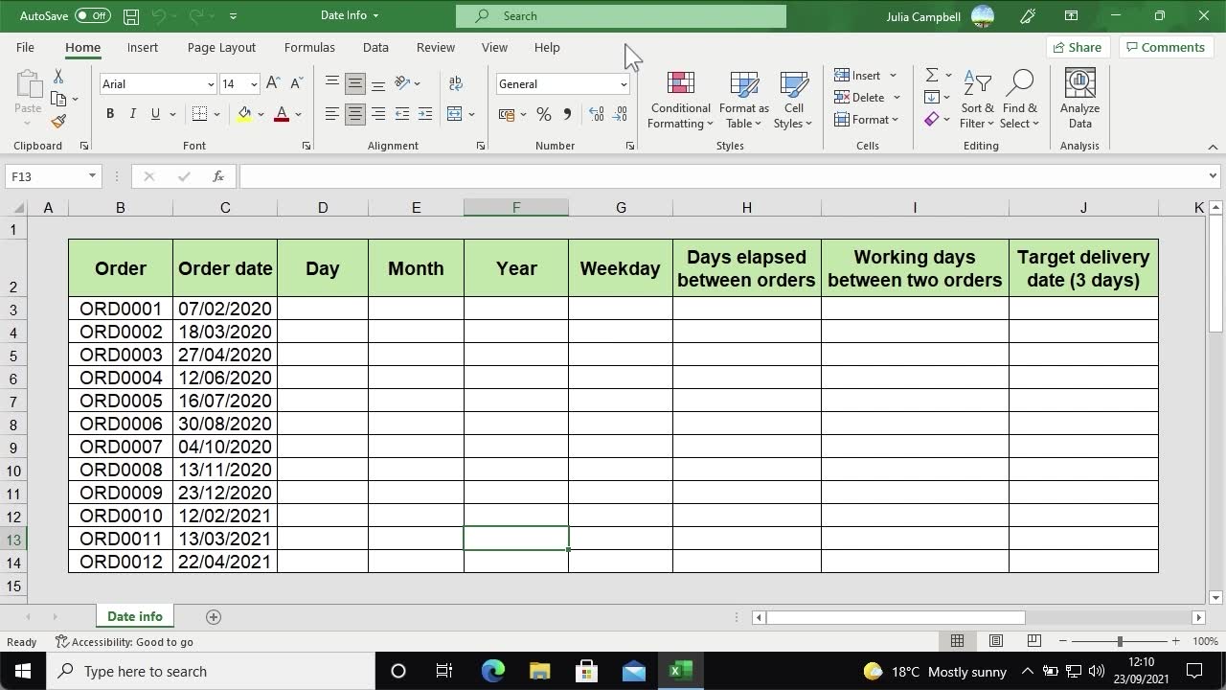This screenshot has height=690, width=1226.
Task: Click the Cut scissors icon
Action: (58, 77)
